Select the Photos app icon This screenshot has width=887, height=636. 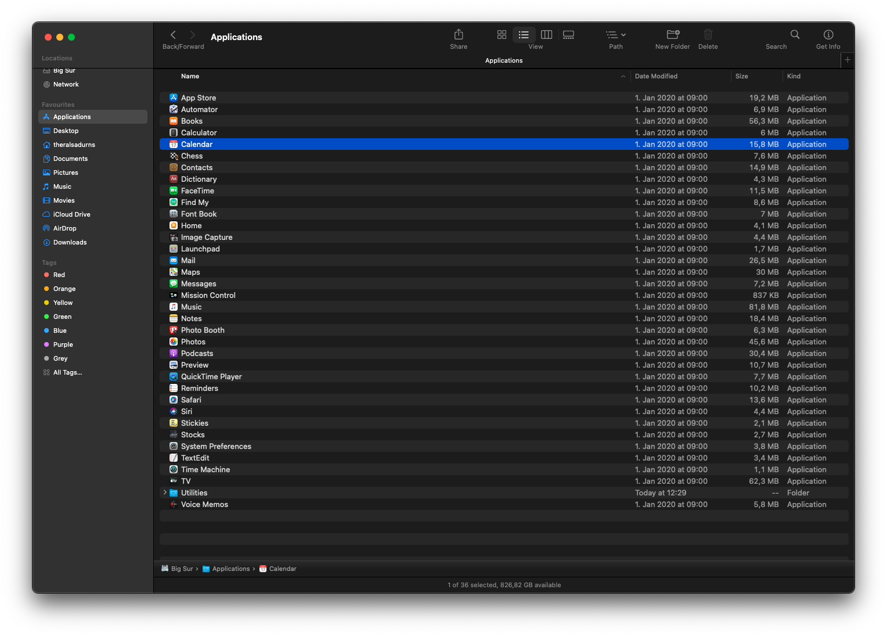pos(174,342)
